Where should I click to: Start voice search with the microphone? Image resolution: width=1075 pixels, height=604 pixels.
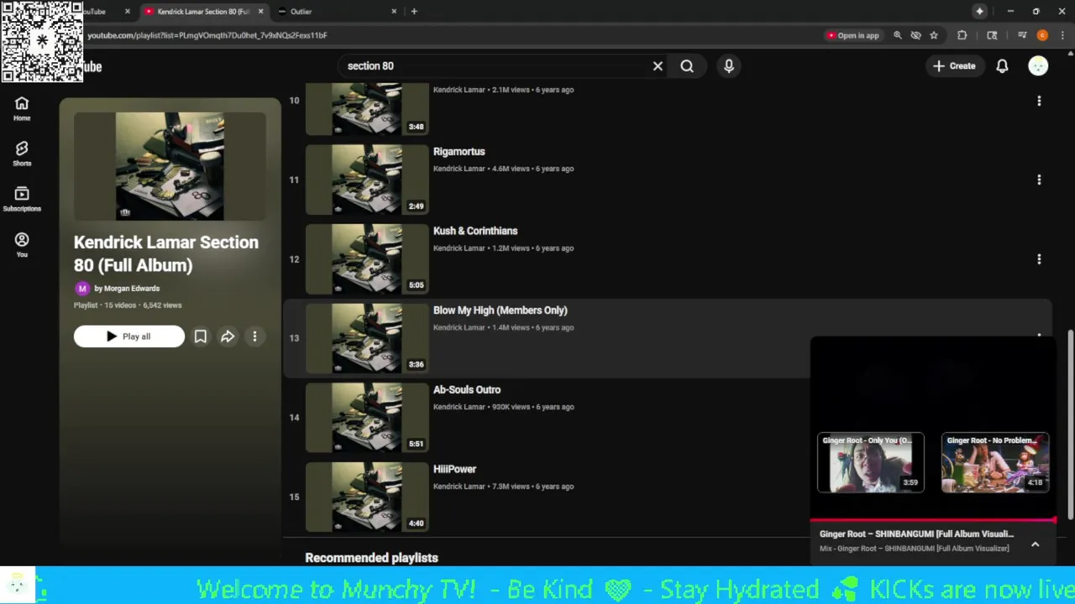pos(729,65)
